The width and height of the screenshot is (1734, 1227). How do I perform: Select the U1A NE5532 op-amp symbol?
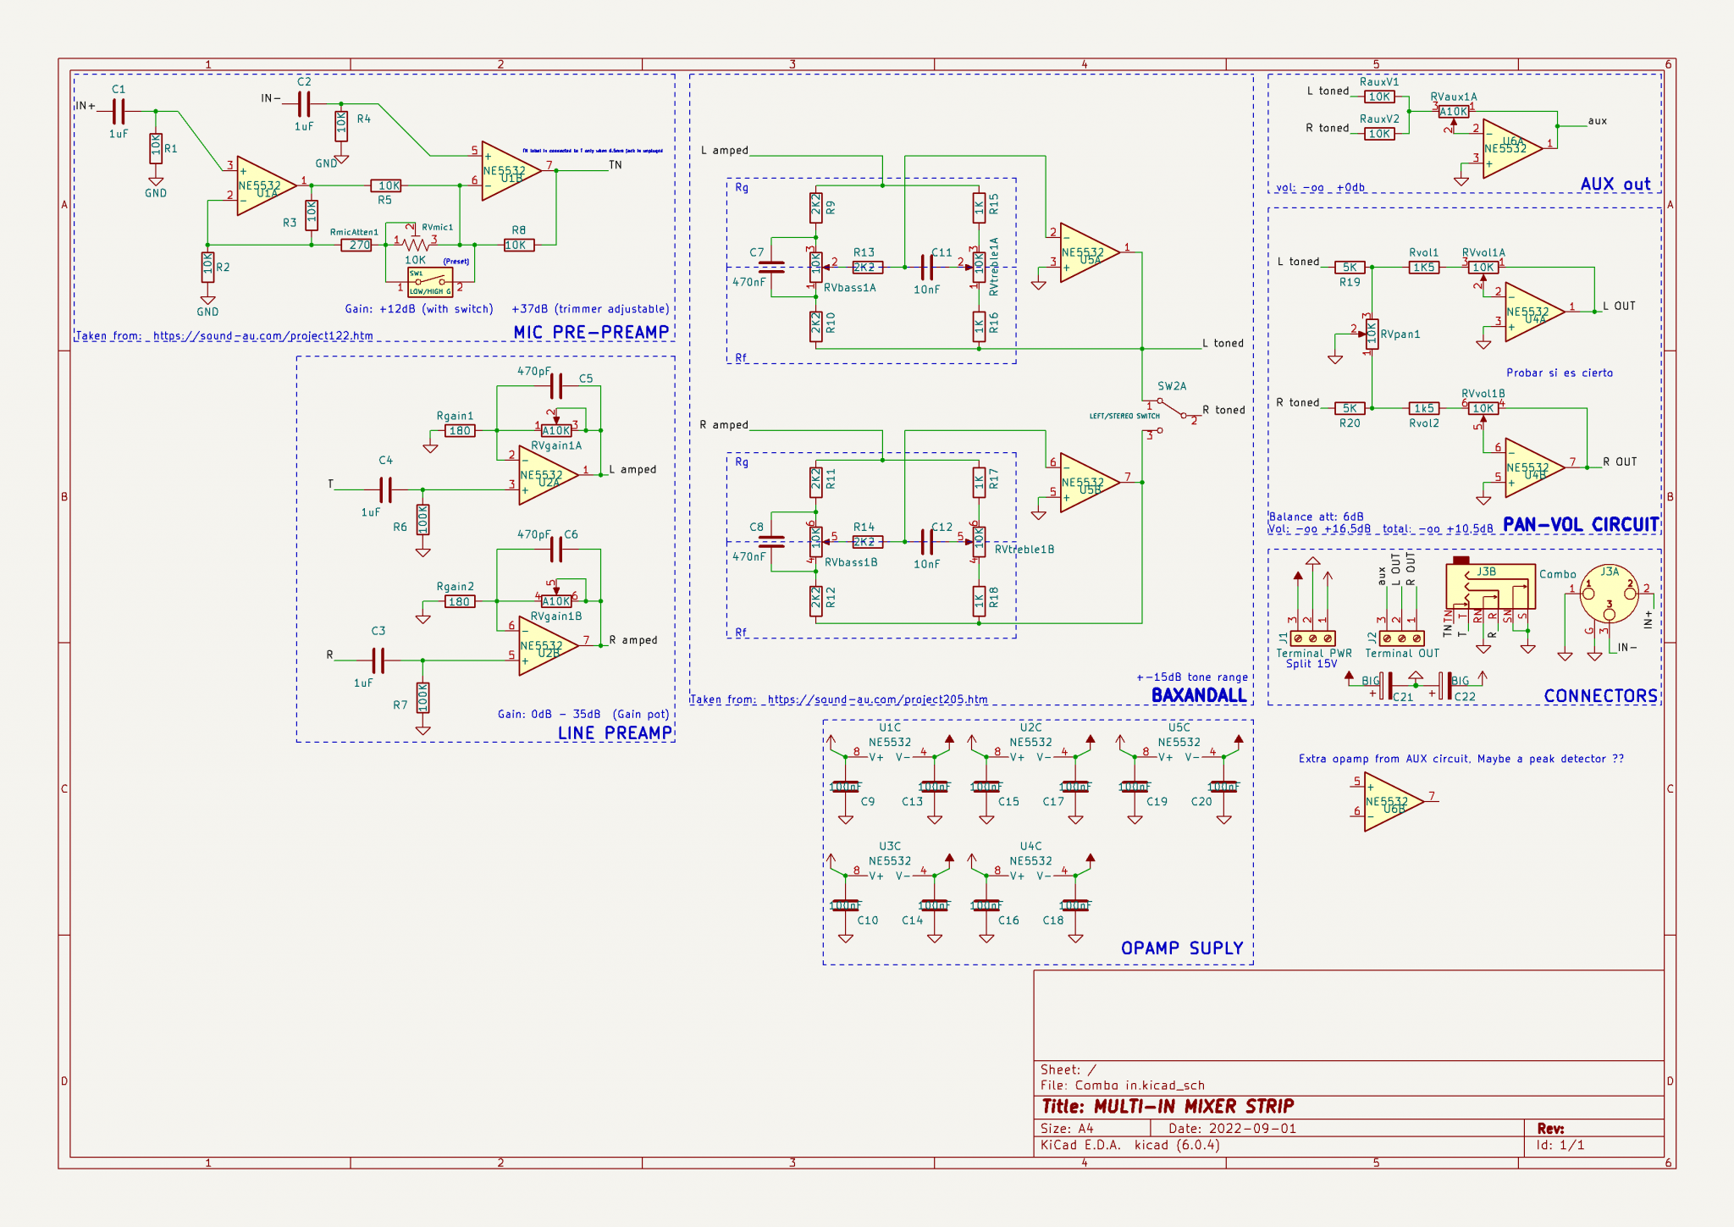[266, 185]
